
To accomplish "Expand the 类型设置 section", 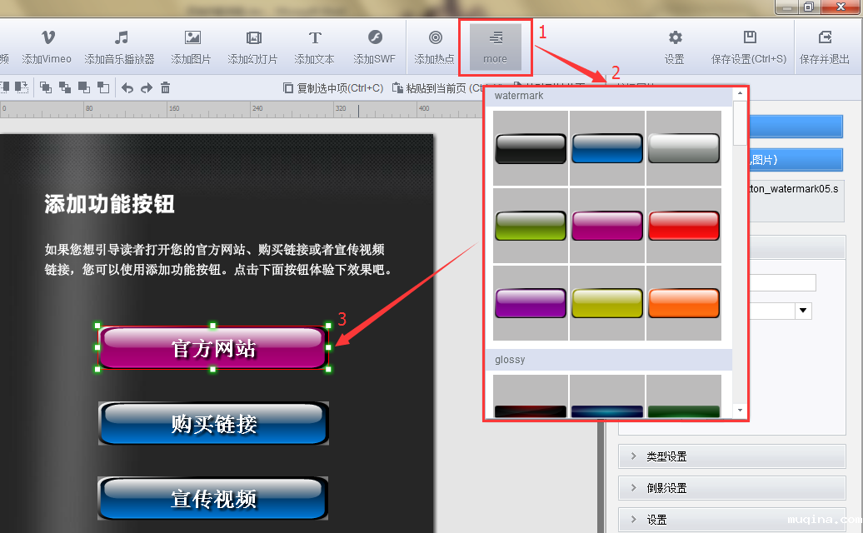I will (x=733, y=456).
